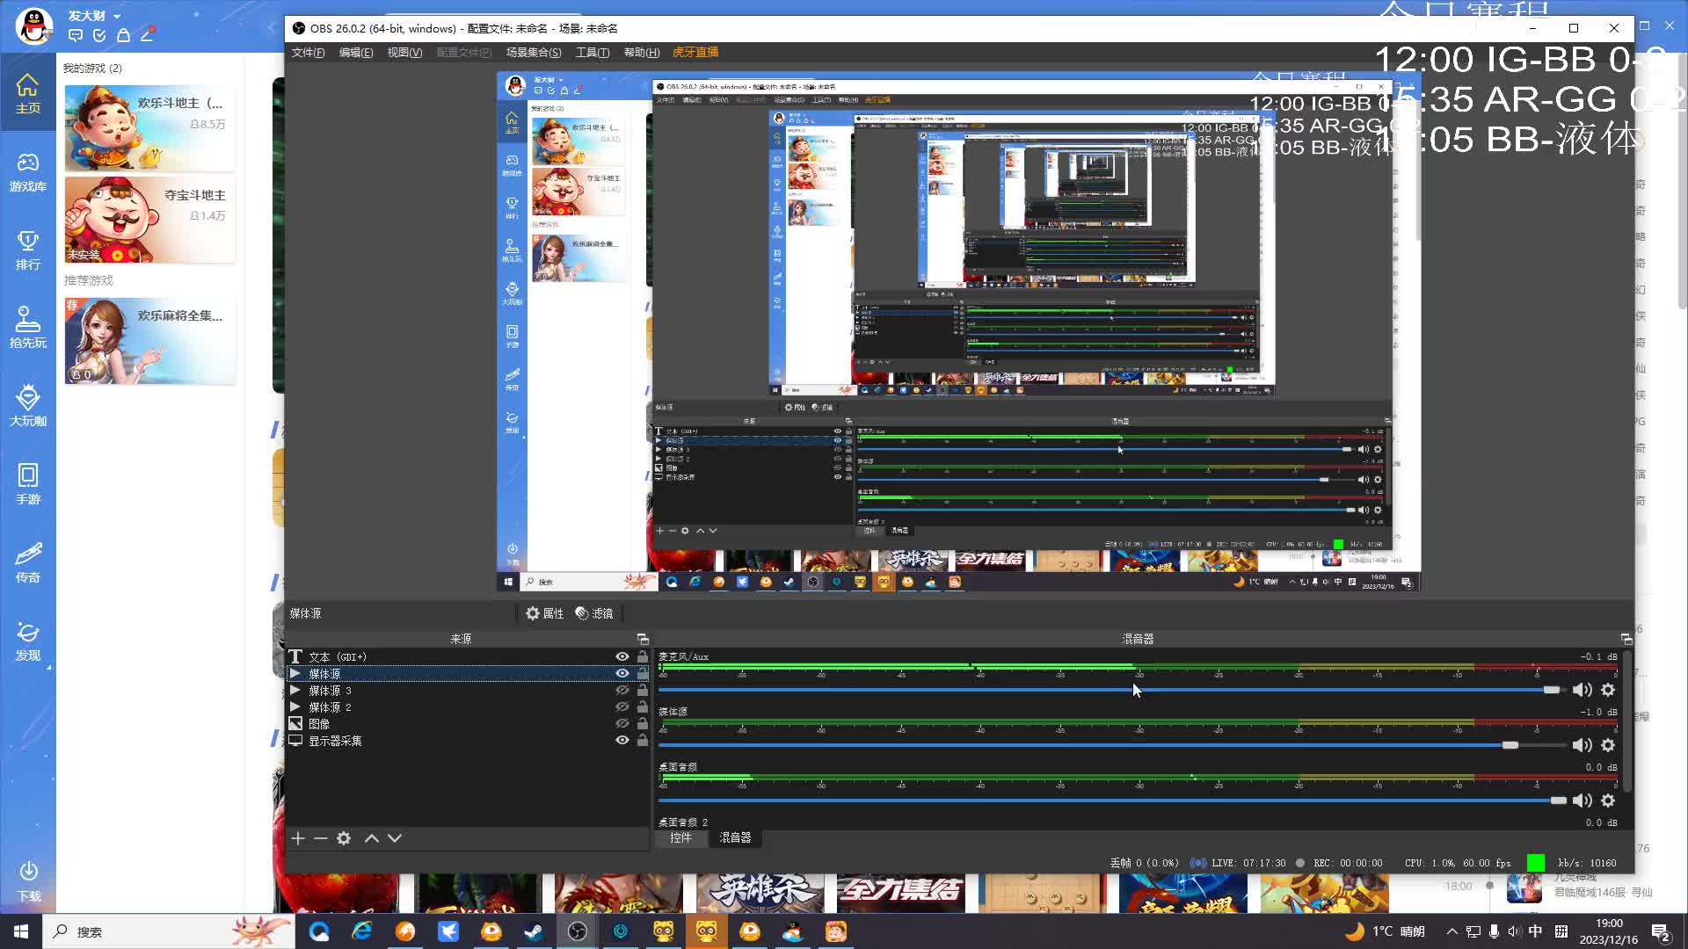Remove selected source with minus icon
The image size is (1688, 949).
point(321,838)
